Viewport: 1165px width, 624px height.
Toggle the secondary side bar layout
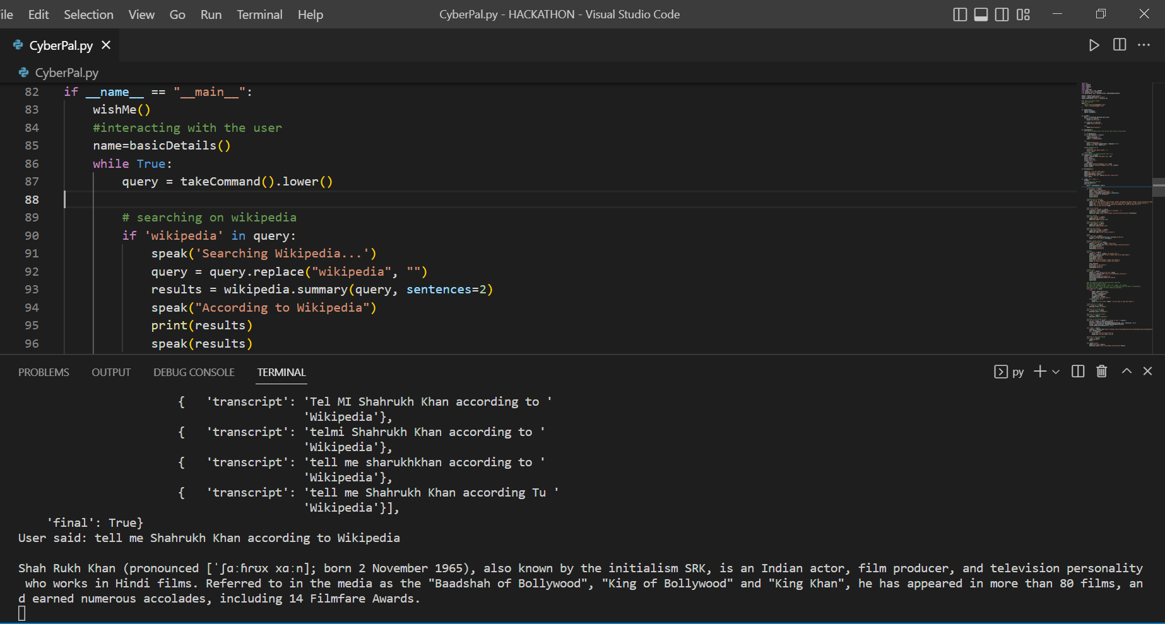1002,15
